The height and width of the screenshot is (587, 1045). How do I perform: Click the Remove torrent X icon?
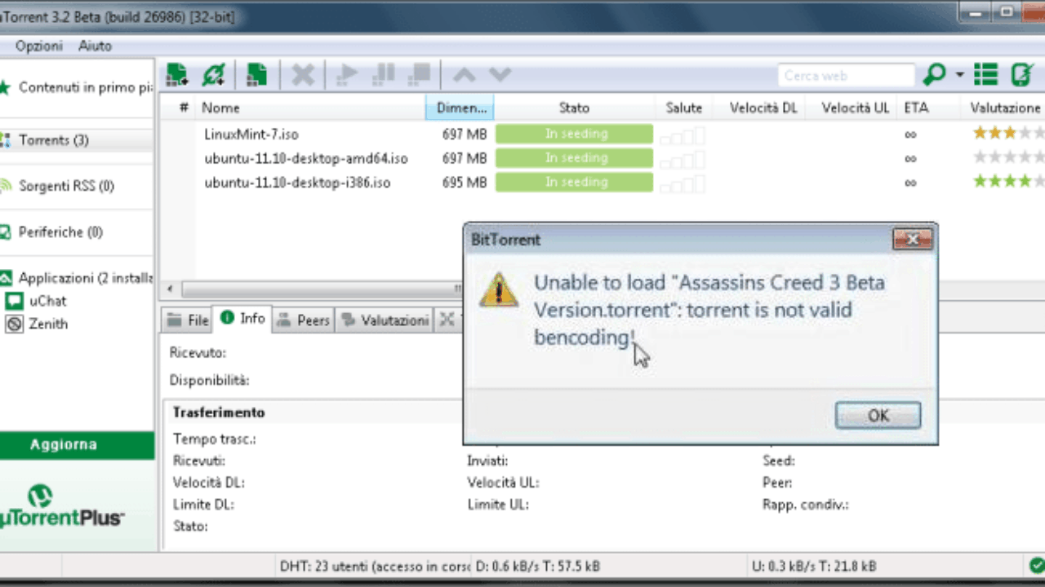point(303,75)
